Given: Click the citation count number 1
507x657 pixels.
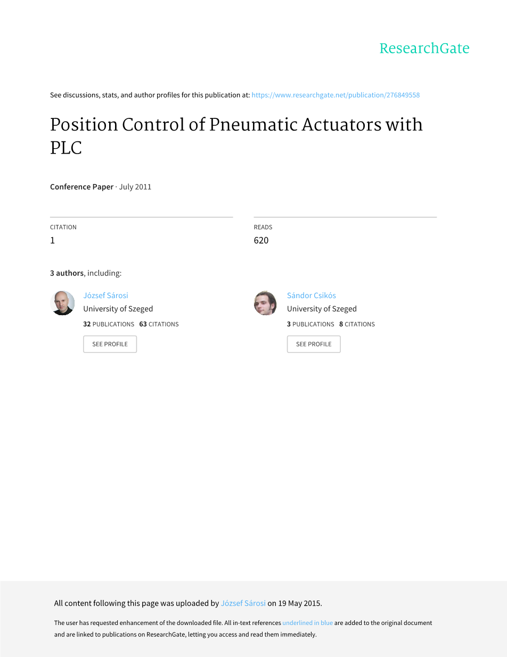Looking at the screenshot, I should (x=53, y=241).
